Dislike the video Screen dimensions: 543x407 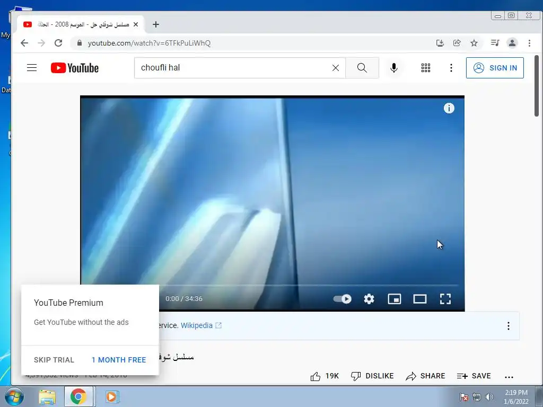372,376
